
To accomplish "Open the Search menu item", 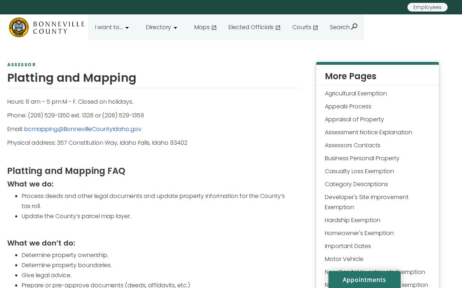I will pyautogui.click(x=344, y=27).
